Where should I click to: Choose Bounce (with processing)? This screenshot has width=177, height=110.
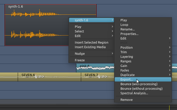(x=143, y=84)
